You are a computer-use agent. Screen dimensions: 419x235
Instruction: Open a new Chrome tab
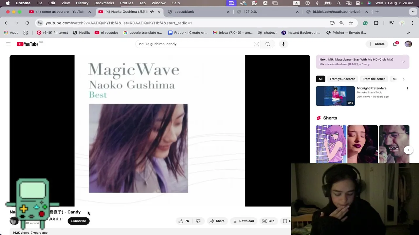377,12
